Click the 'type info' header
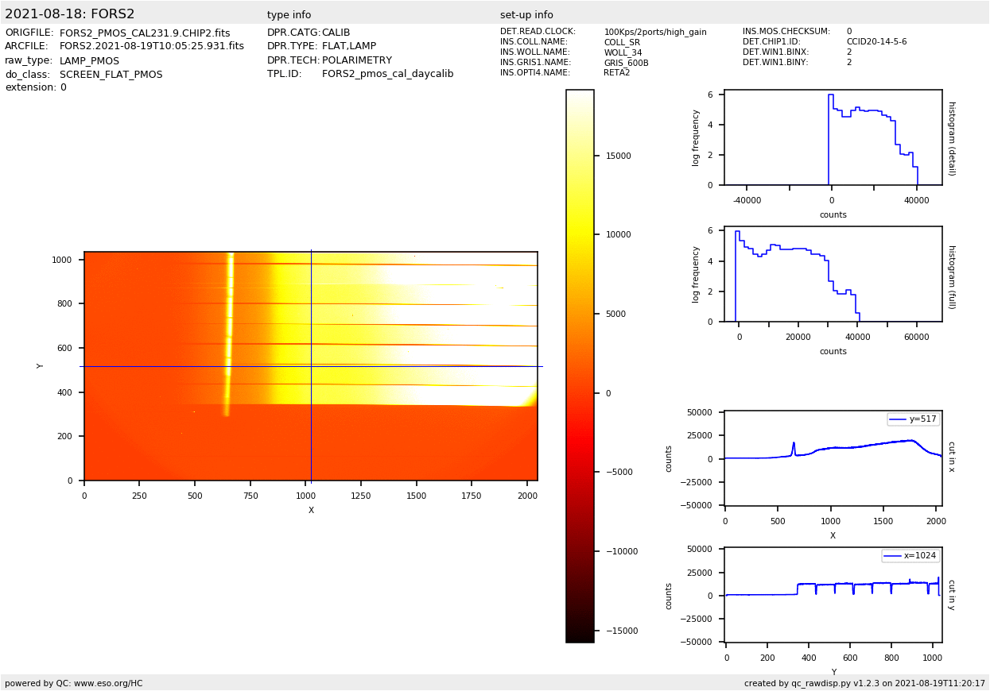990x691 pixels. click(289, 15)
